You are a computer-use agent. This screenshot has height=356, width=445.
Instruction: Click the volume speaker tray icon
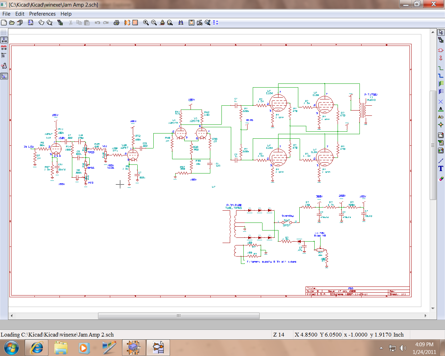[403, 348]
